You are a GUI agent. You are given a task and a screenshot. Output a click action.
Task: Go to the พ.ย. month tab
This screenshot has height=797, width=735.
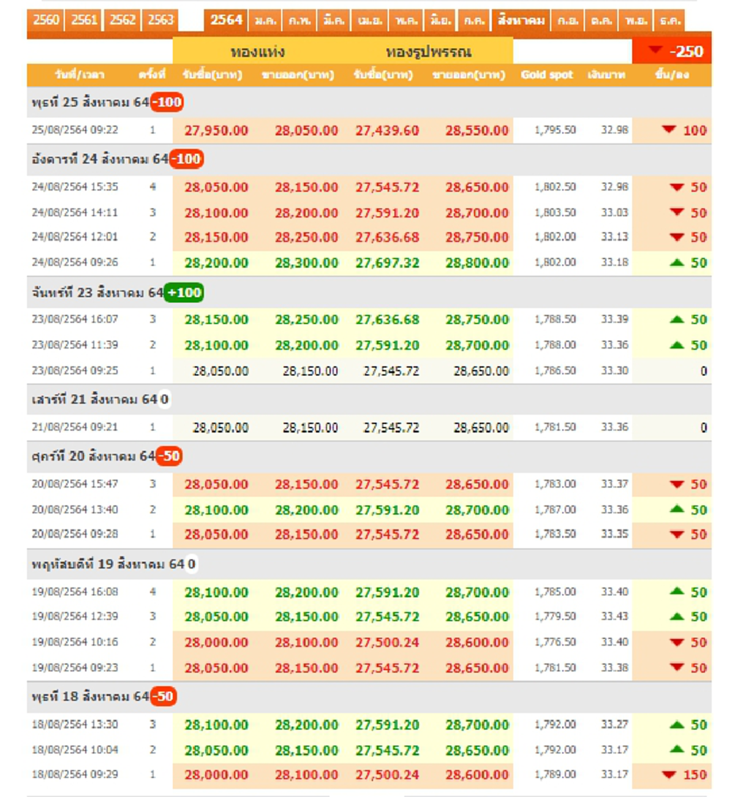point(636,20)
